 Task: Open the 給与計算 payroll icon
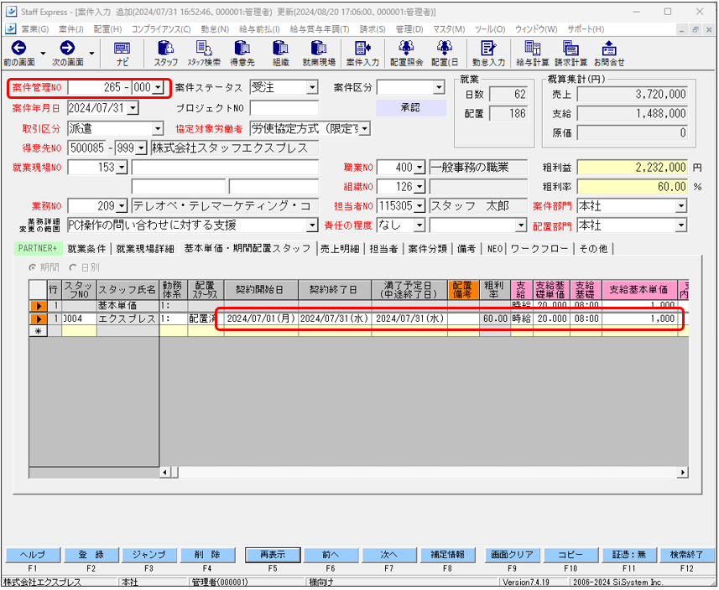pos(533,48)
